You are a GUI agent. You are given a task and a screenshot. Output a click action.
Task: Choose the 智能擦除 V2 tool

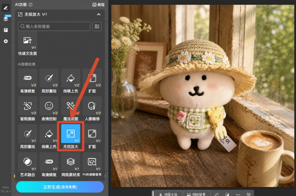(x=27, y=109)
